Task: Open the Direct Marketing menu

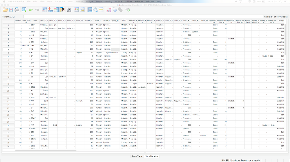Action: pyautogui.click(x=104, y=1)
